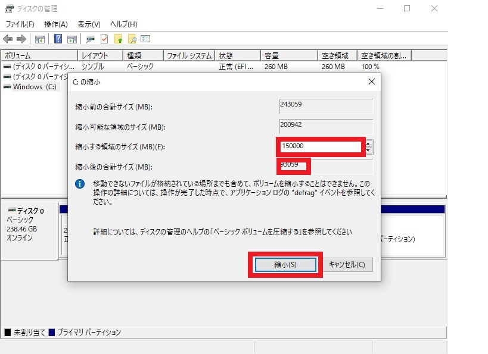488x354 pixels.
Task: Click the Back arrow in toolbar
Action: point(8,39)
